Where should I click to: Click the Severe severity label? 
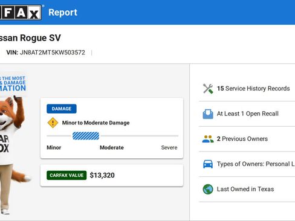point(169,147)
